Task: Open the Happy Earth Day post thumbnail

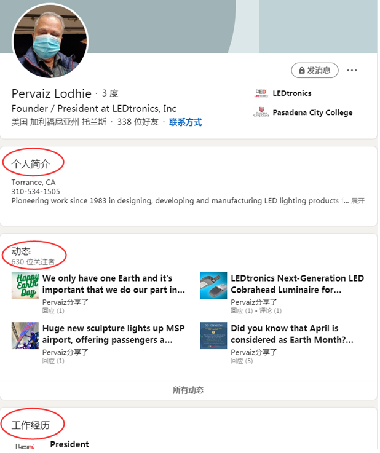Action: click(x=25, y=286)
